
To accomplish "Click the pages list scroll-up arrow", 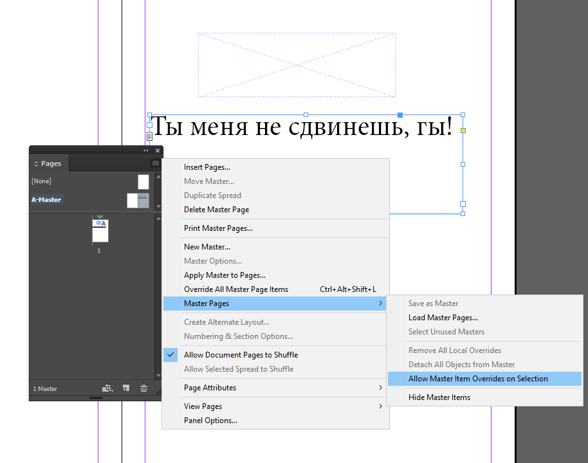I will tap(158, 218).
